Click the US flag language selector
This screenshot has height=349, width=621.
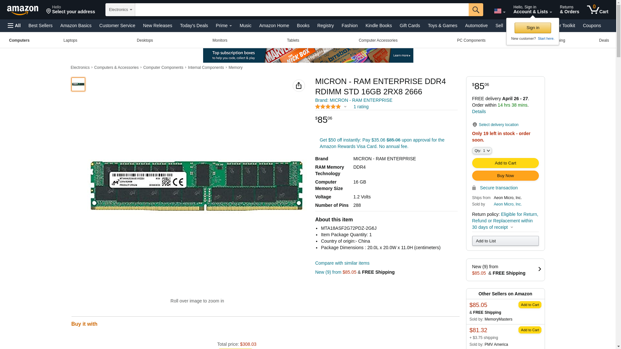point(499,11)
